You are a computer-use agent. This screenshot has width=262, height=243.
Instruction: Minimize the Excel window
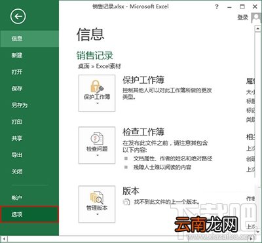pyautogui.click(x=229, y=7)
